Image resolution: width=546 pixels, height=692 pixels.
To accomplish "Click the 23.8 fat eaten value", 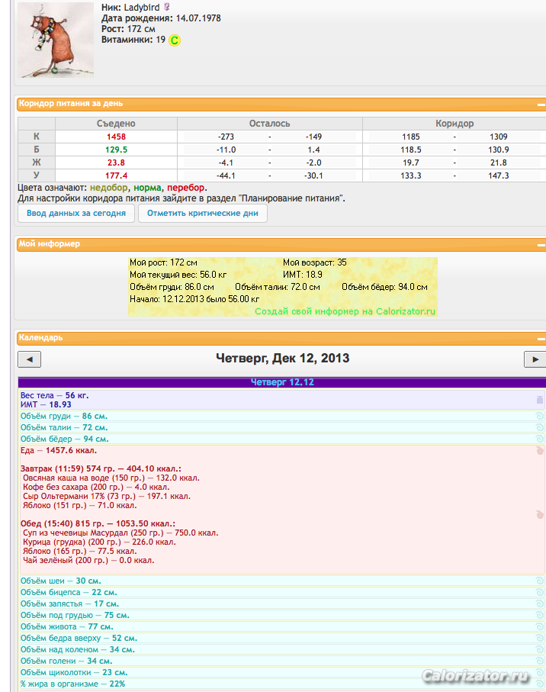I will (116, 163).
